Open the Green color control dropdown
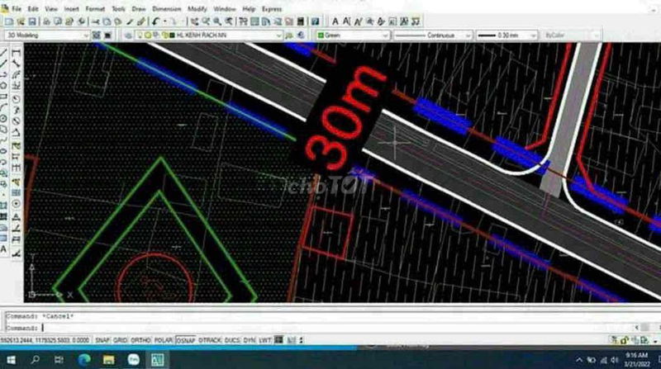The width and height of the screenshot is (661, 369). pyautogui.click(x=385, y=35)
